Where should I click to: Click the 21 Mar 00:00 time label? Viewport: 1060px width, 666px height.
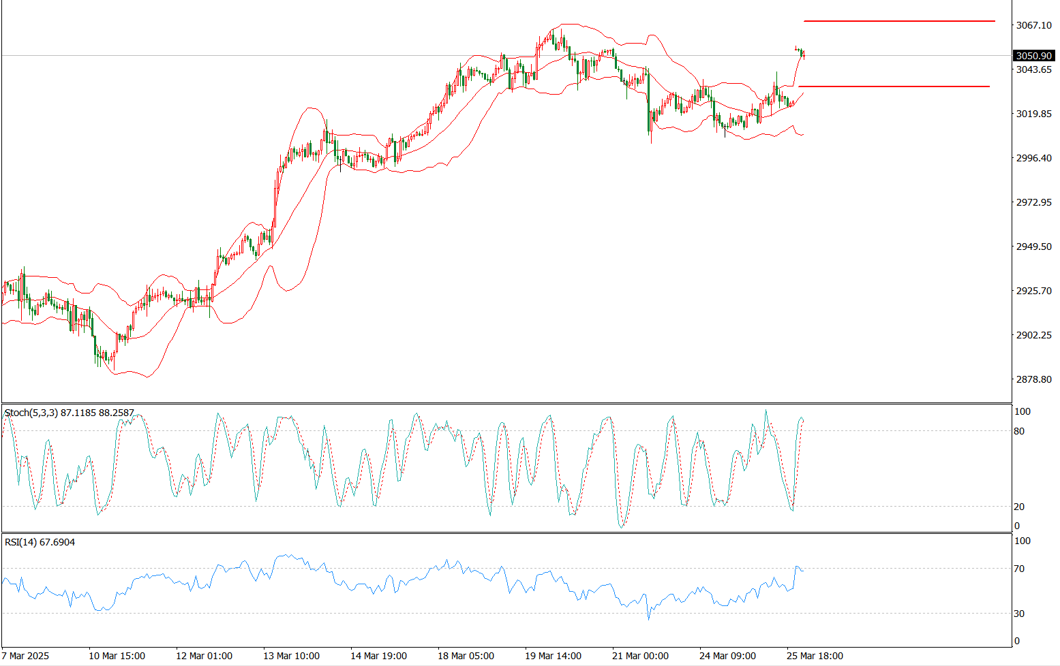click(640, 656)
